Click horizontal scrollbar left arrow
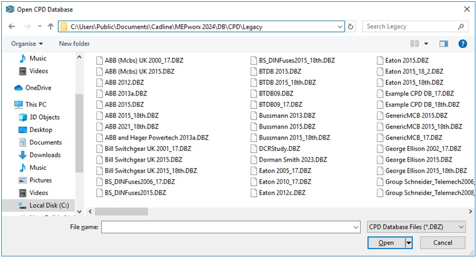The image size is (476, 257). click(90, 212)
